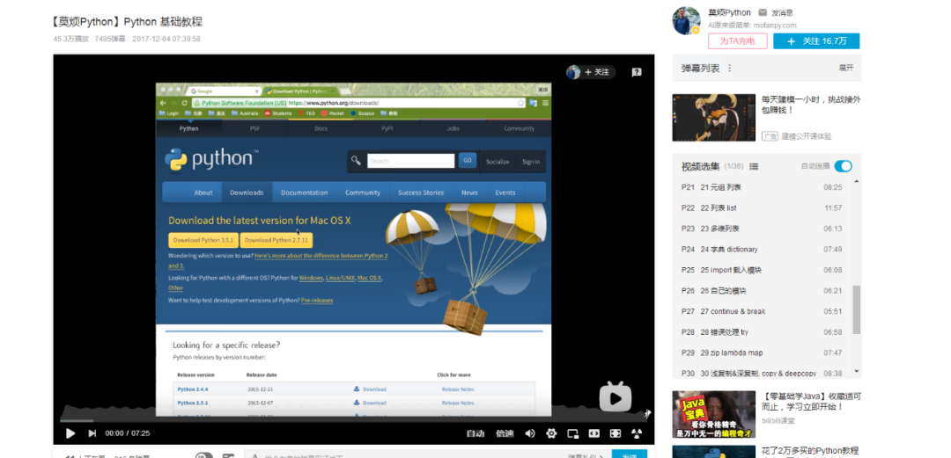Click the 为TA充电 button

tap(738, 41)
